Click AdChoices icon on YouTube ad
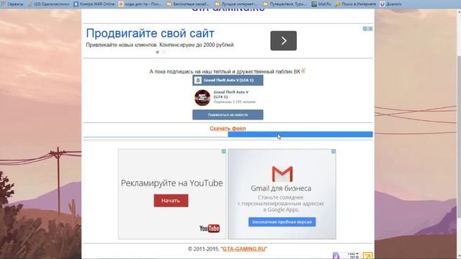The image size is (461, 259). point(224,152)
